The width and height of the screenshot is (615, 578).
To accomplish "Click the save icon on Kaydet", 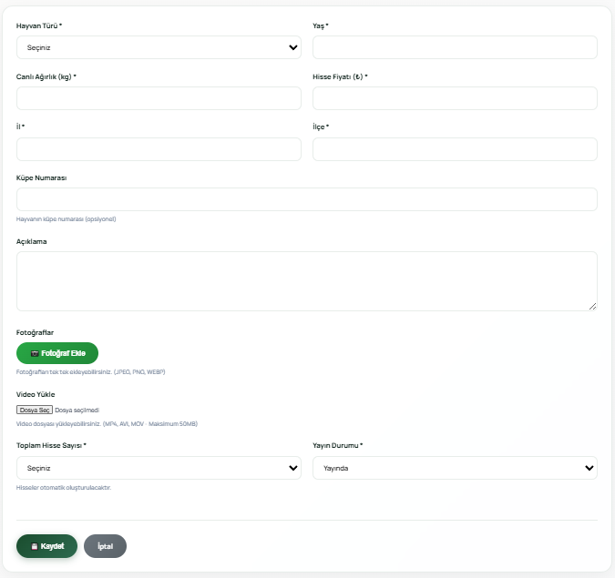I will click(34, 546).
